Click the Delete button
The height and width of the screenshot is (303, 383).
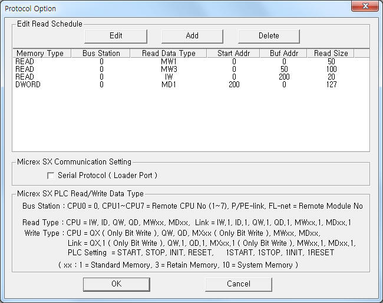pos(269,36)
